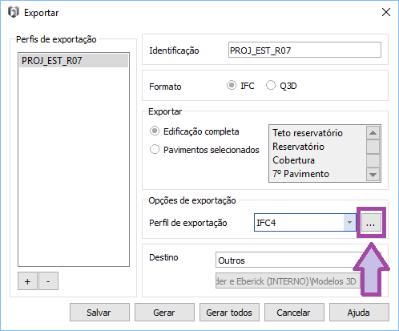399x331 pixels.
Task: Open Perfil de exportação IFC4 dropdown
Action: coord(305,223)
